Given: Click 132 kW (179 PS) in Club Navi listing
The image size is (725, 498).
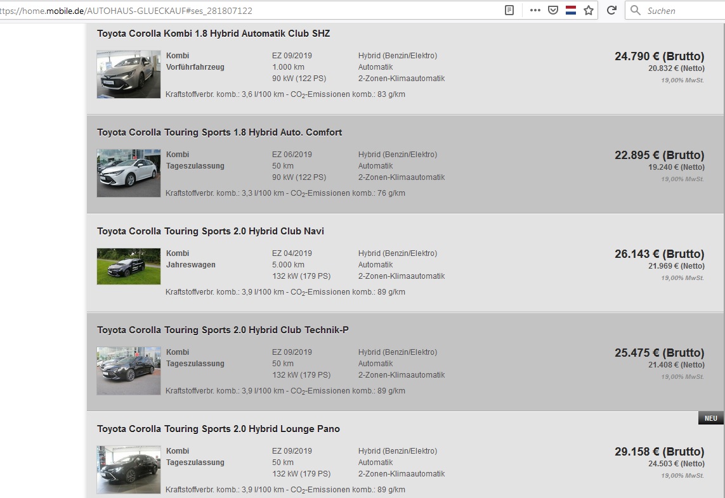Looking at the screenshot, I should [x=301, y=276].
